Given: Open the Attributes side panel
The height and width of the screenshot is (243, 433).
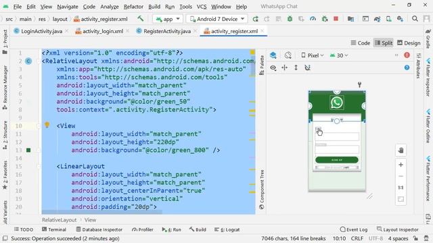Looking at the screenshot, I should [x=419, y=65].
